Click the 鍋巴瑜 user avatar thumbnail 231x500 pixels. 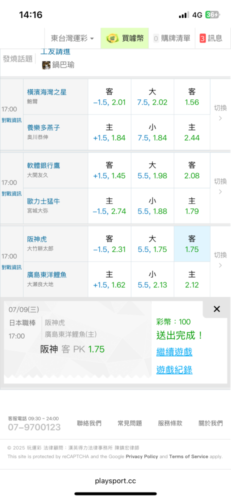pyautogui.click(x=46, y=65)
